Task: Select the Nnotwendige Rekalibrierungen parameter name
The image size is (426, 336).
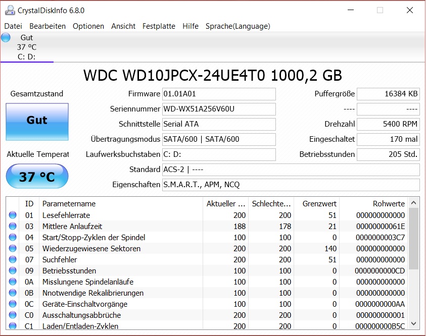Action: [x=93, y=293]
